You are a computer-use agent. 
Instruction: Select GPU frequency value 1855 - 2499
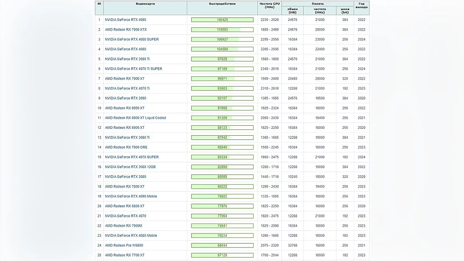(270, 29)
